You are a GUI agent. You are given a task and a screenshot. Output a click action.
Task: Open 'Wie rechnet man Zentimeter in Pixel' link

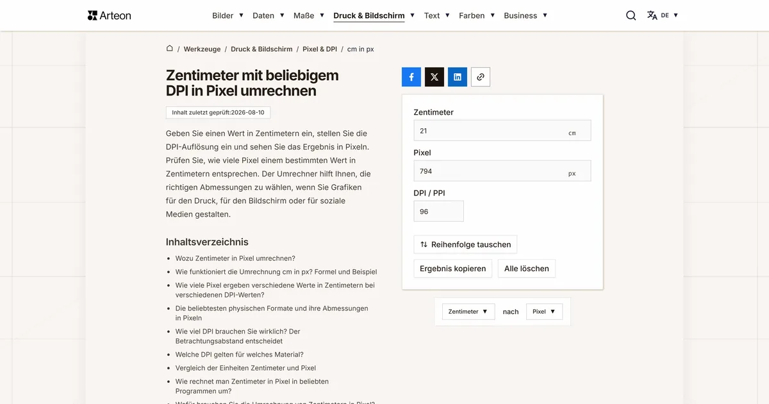[252, 386]
